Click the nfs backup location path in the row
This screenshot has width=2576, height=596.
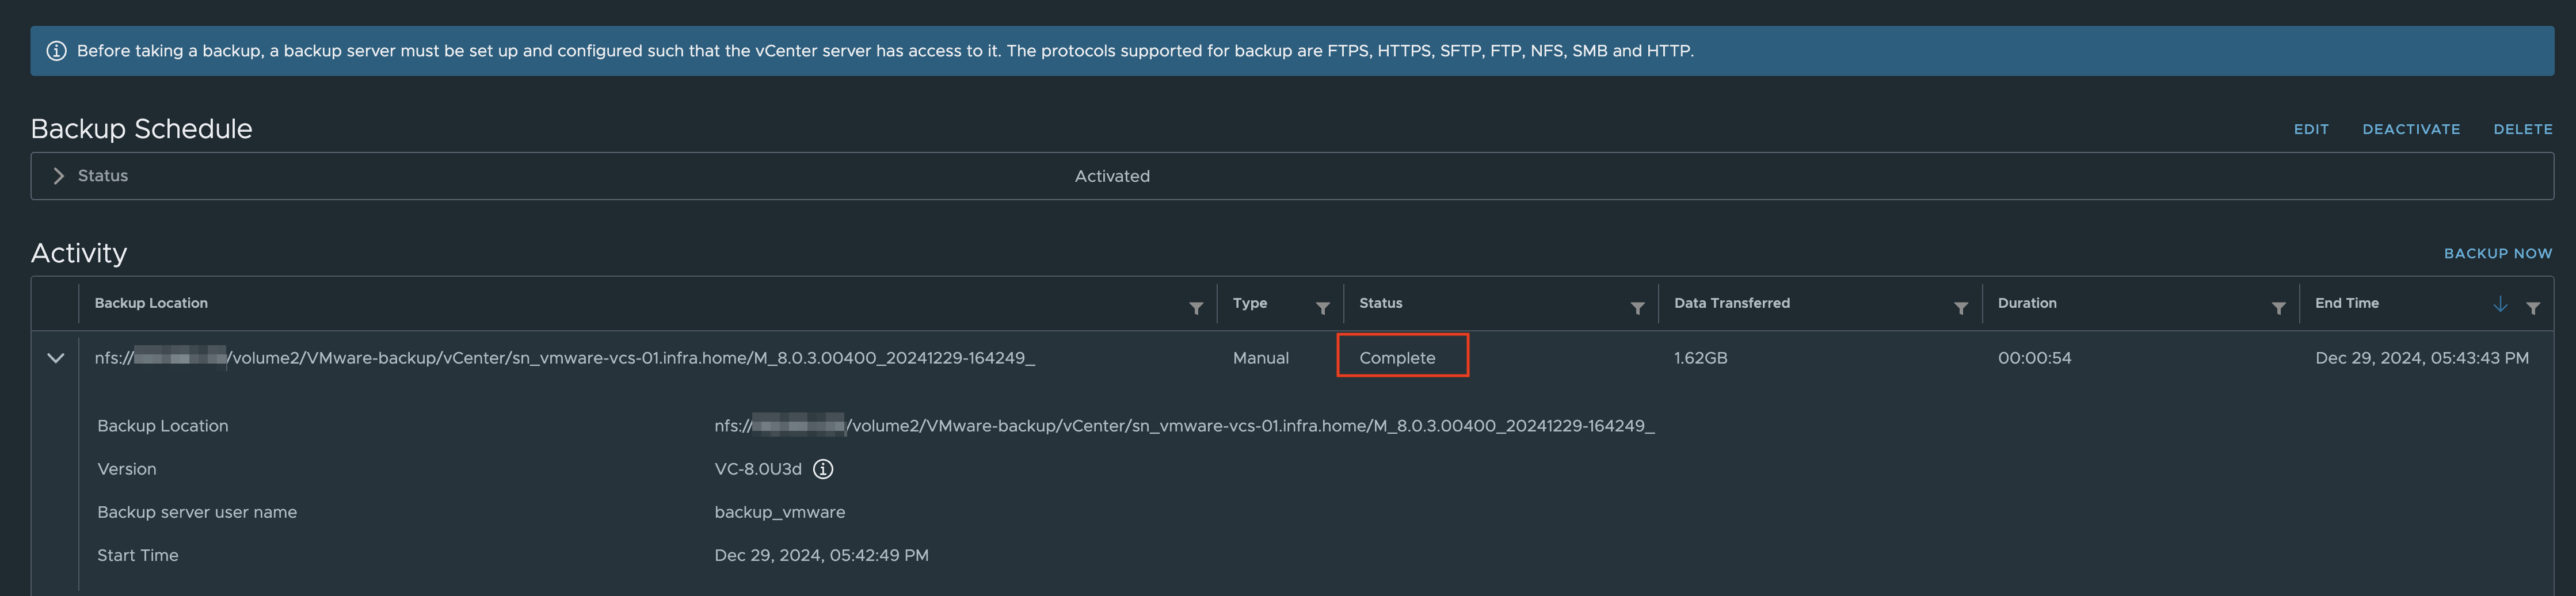click(560, 357)
